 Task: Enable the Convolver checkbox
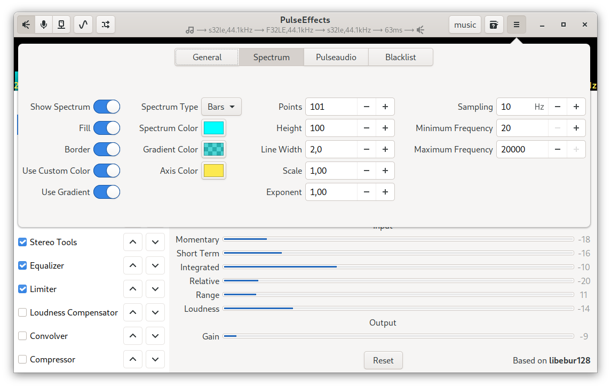coord(22,336)
